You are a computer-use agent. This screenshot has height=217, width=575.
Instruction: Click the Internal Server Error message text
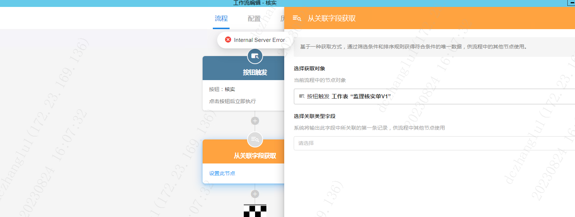(259, 40)
